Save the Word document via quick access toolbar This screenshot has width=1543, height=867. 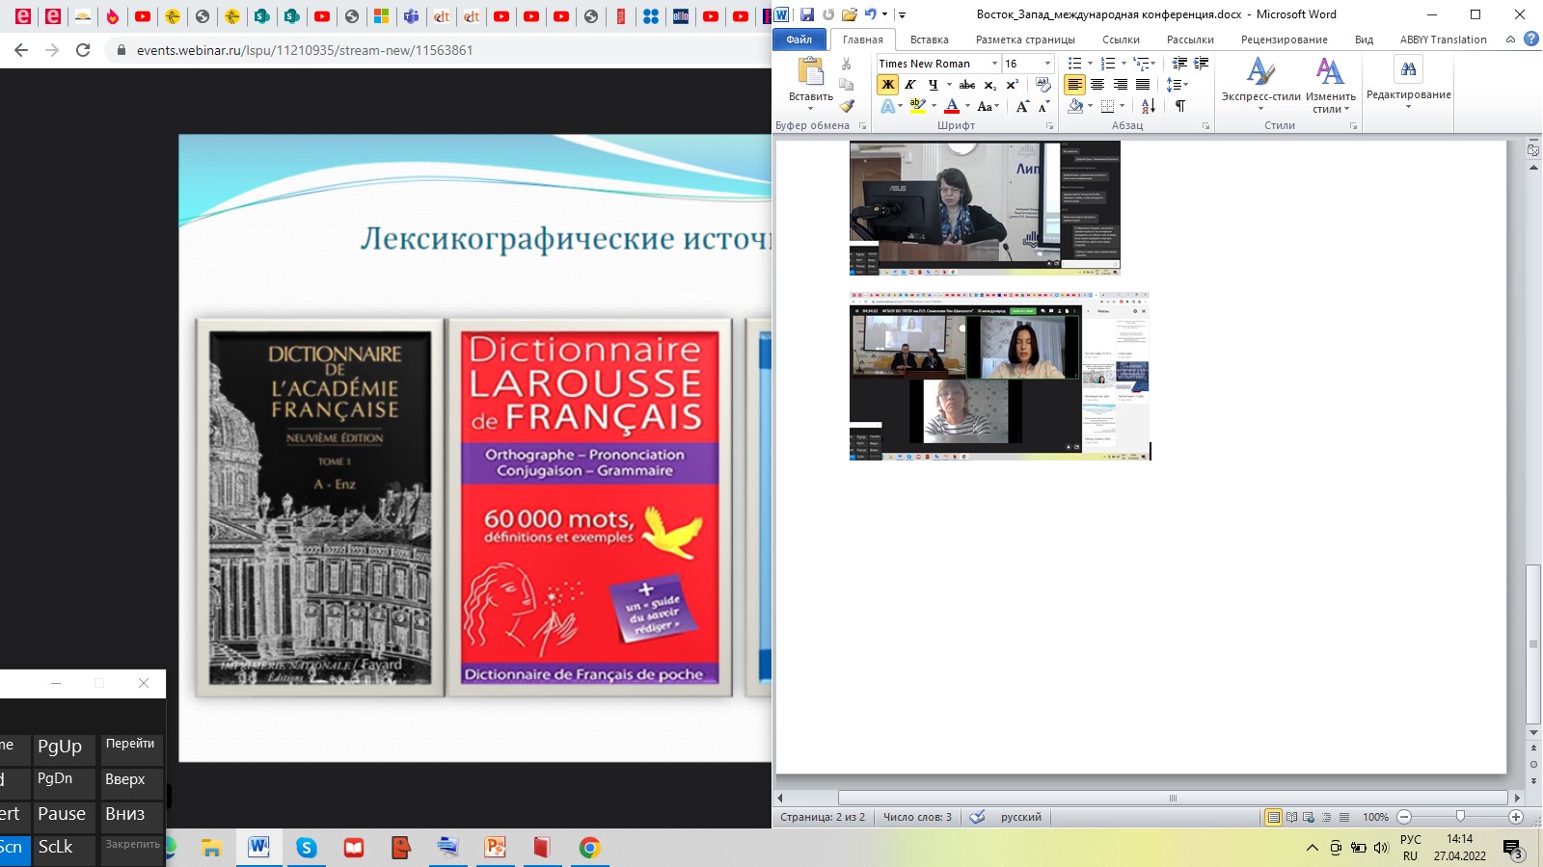[807, 14]
